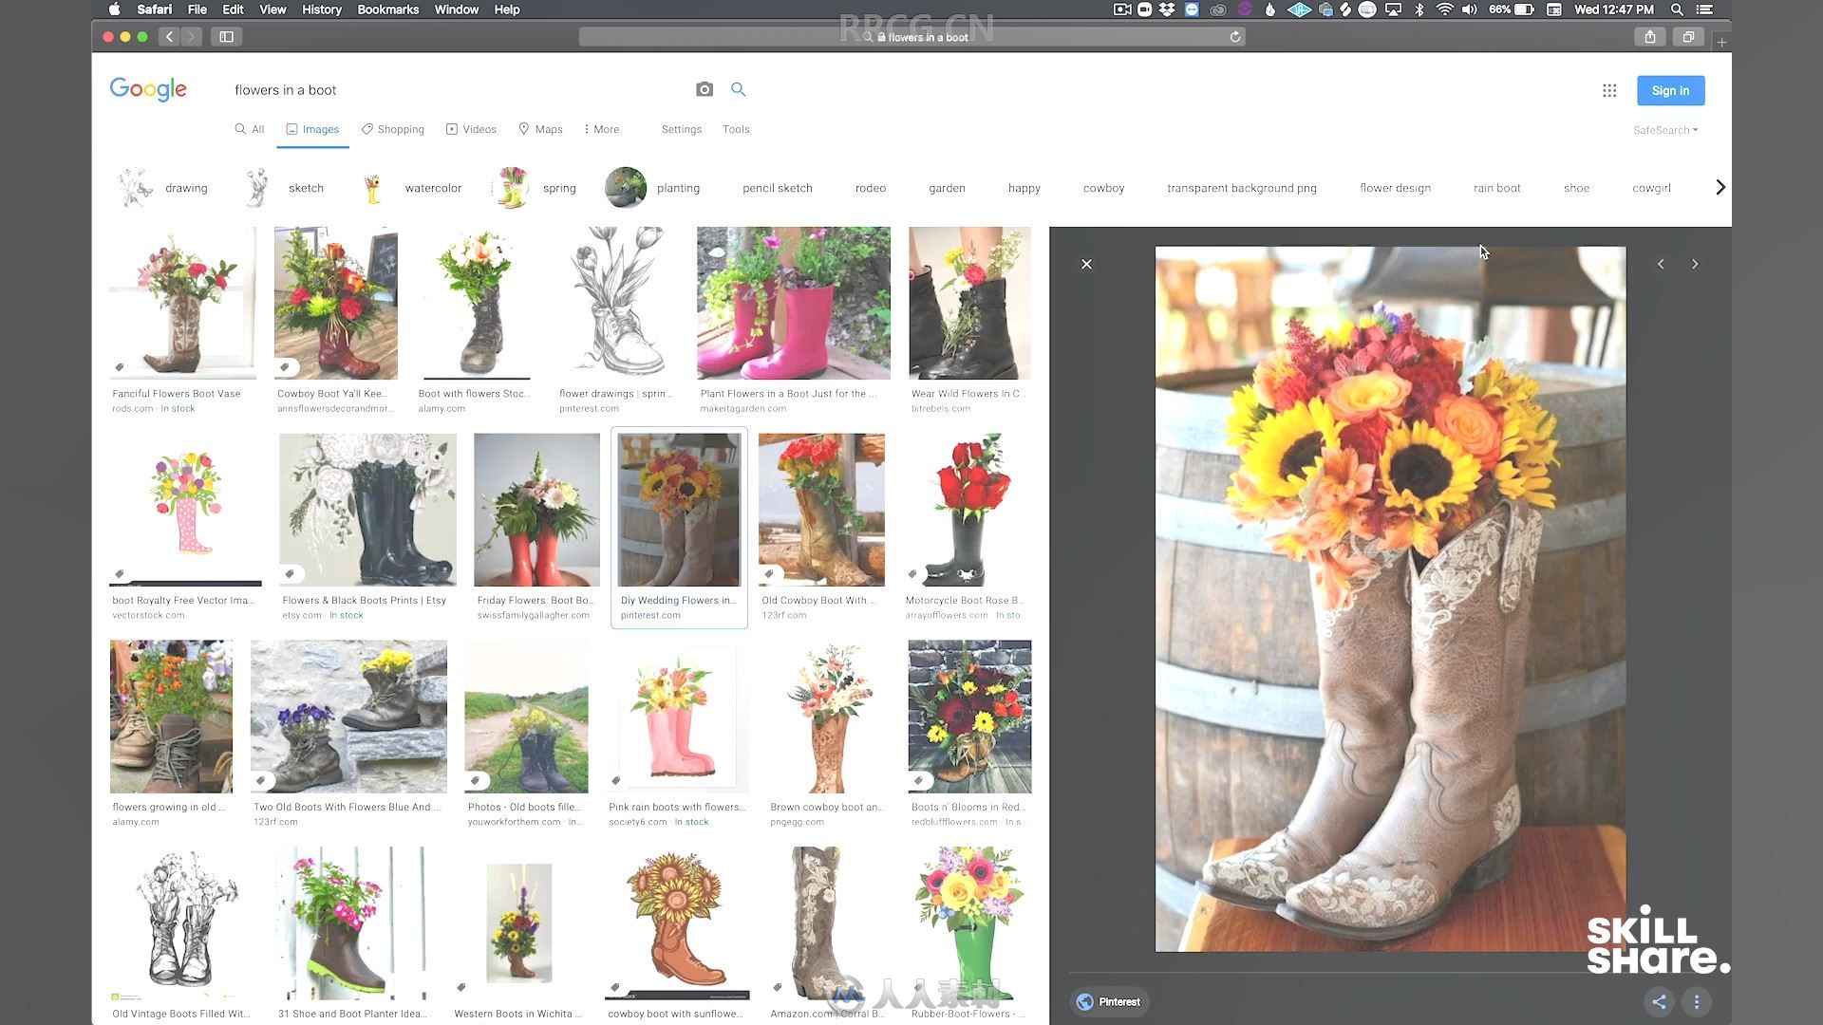Select the 'planting' suggestion chip
This screenshot has height=1025, width=1823.
click(653, 188)
